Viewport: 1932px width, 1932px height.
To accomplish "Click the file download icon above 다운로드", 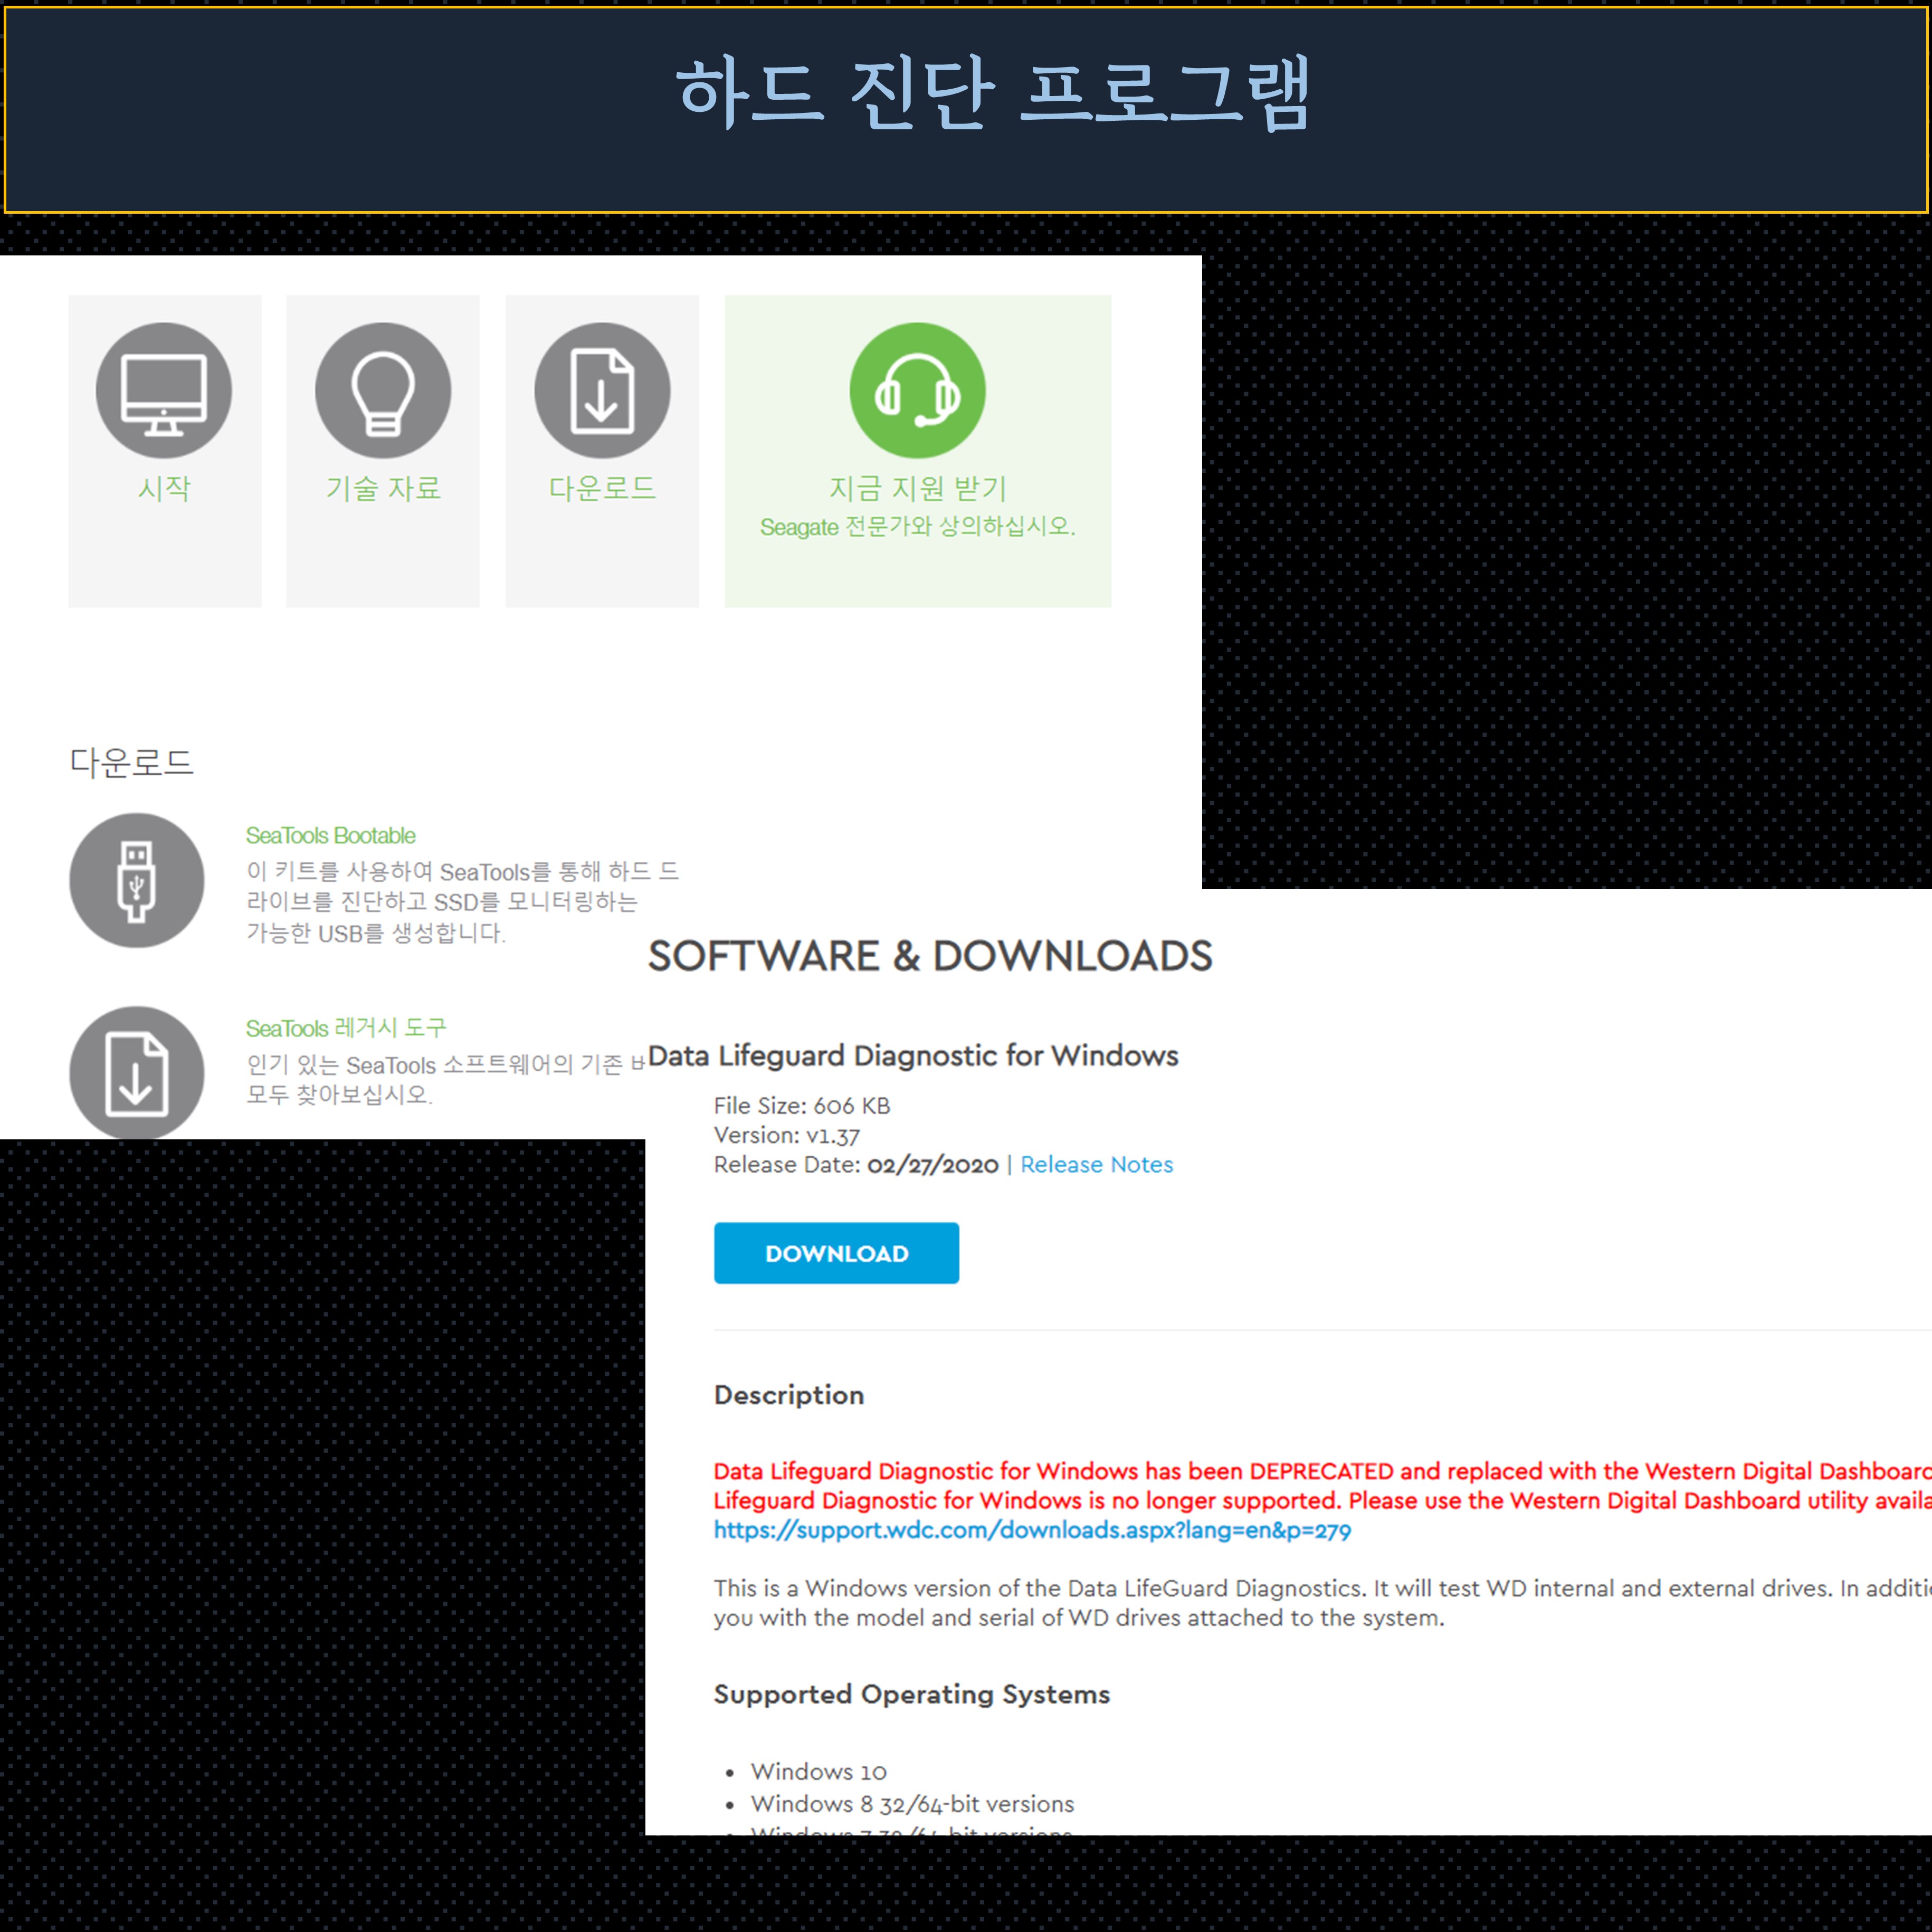I will point(602,390).
